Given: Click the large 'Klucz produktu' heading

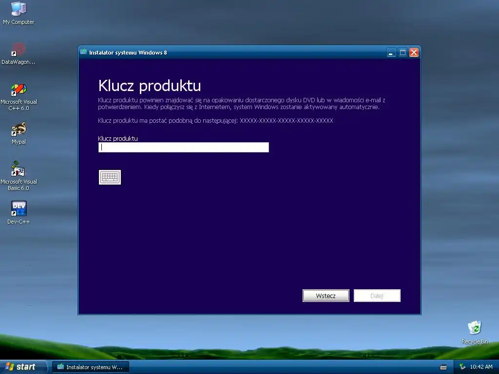Looking at the screenshot, I should tap(150, 86).
